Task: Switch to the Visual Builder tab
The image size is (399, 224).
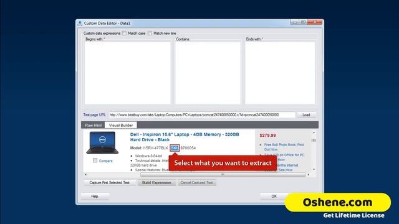Action: 121,125
